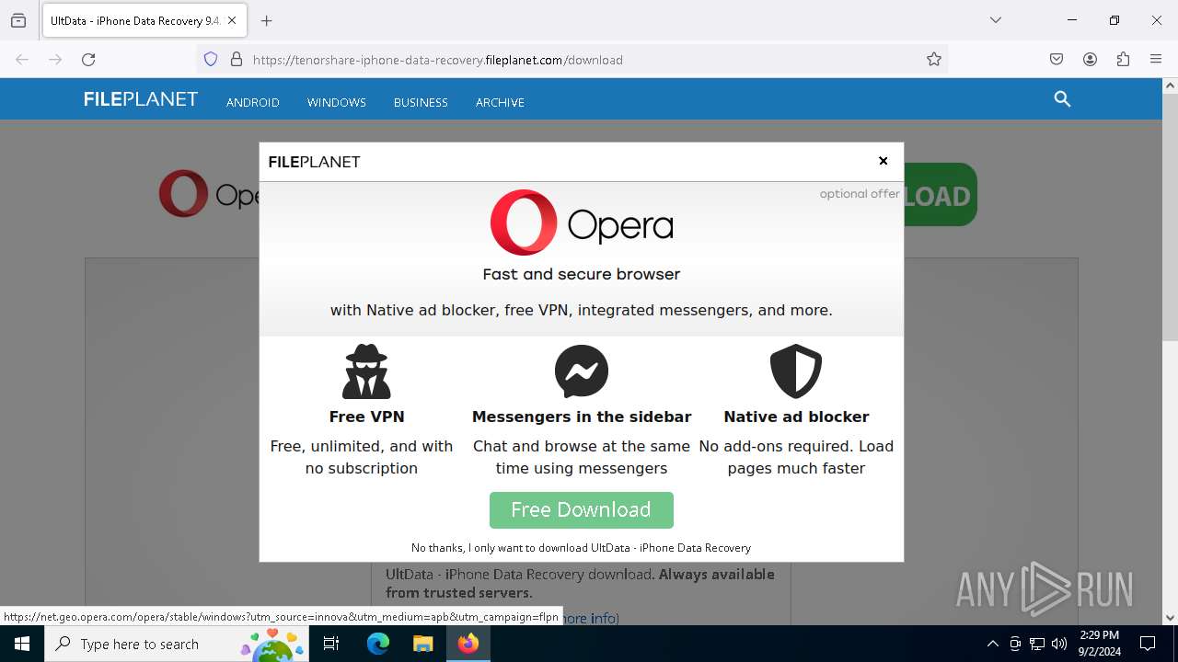Viewport: 1178px width, 662px height.
Task: Select the UltData iPhone Data Recovery tab
Action: tap(144, 20)
